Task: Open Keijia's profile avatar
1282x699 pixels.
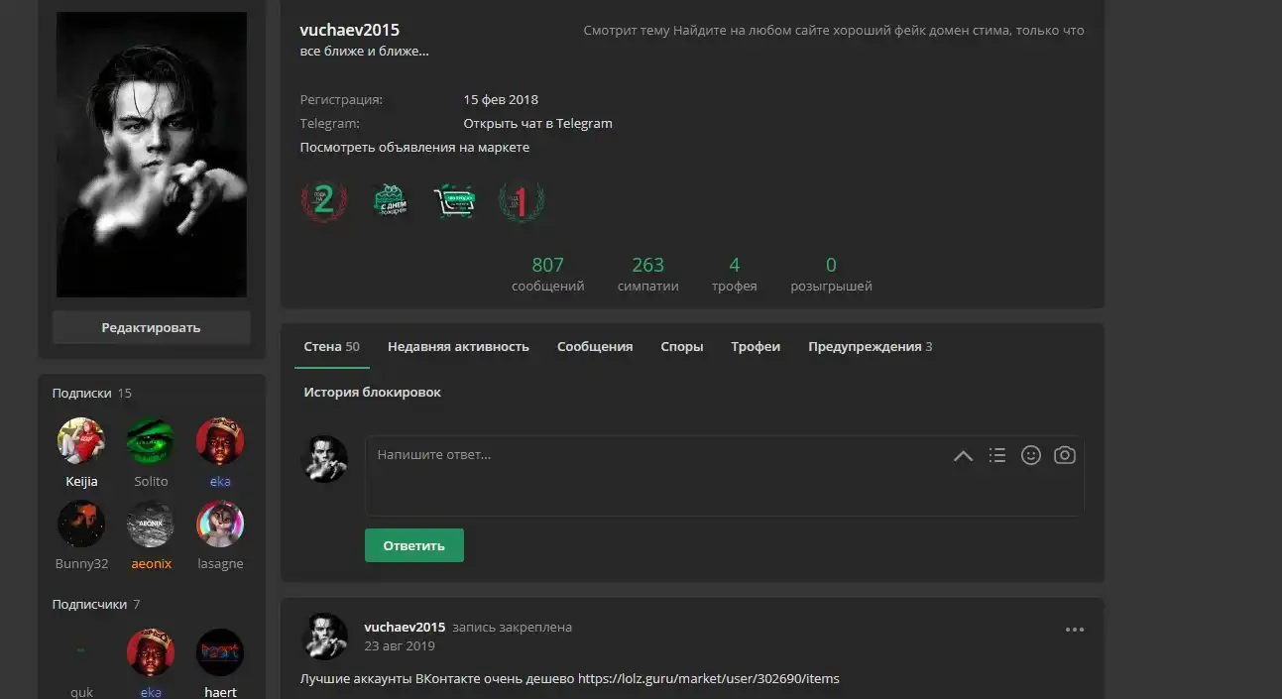Action: click(81, 441)
